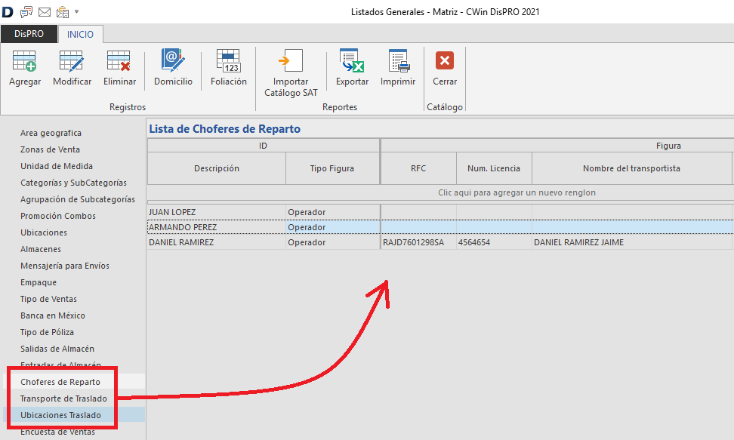Screen dimensions: 734x440
Task: Switch to the DisPRO tab
Action: click(29, 34)
